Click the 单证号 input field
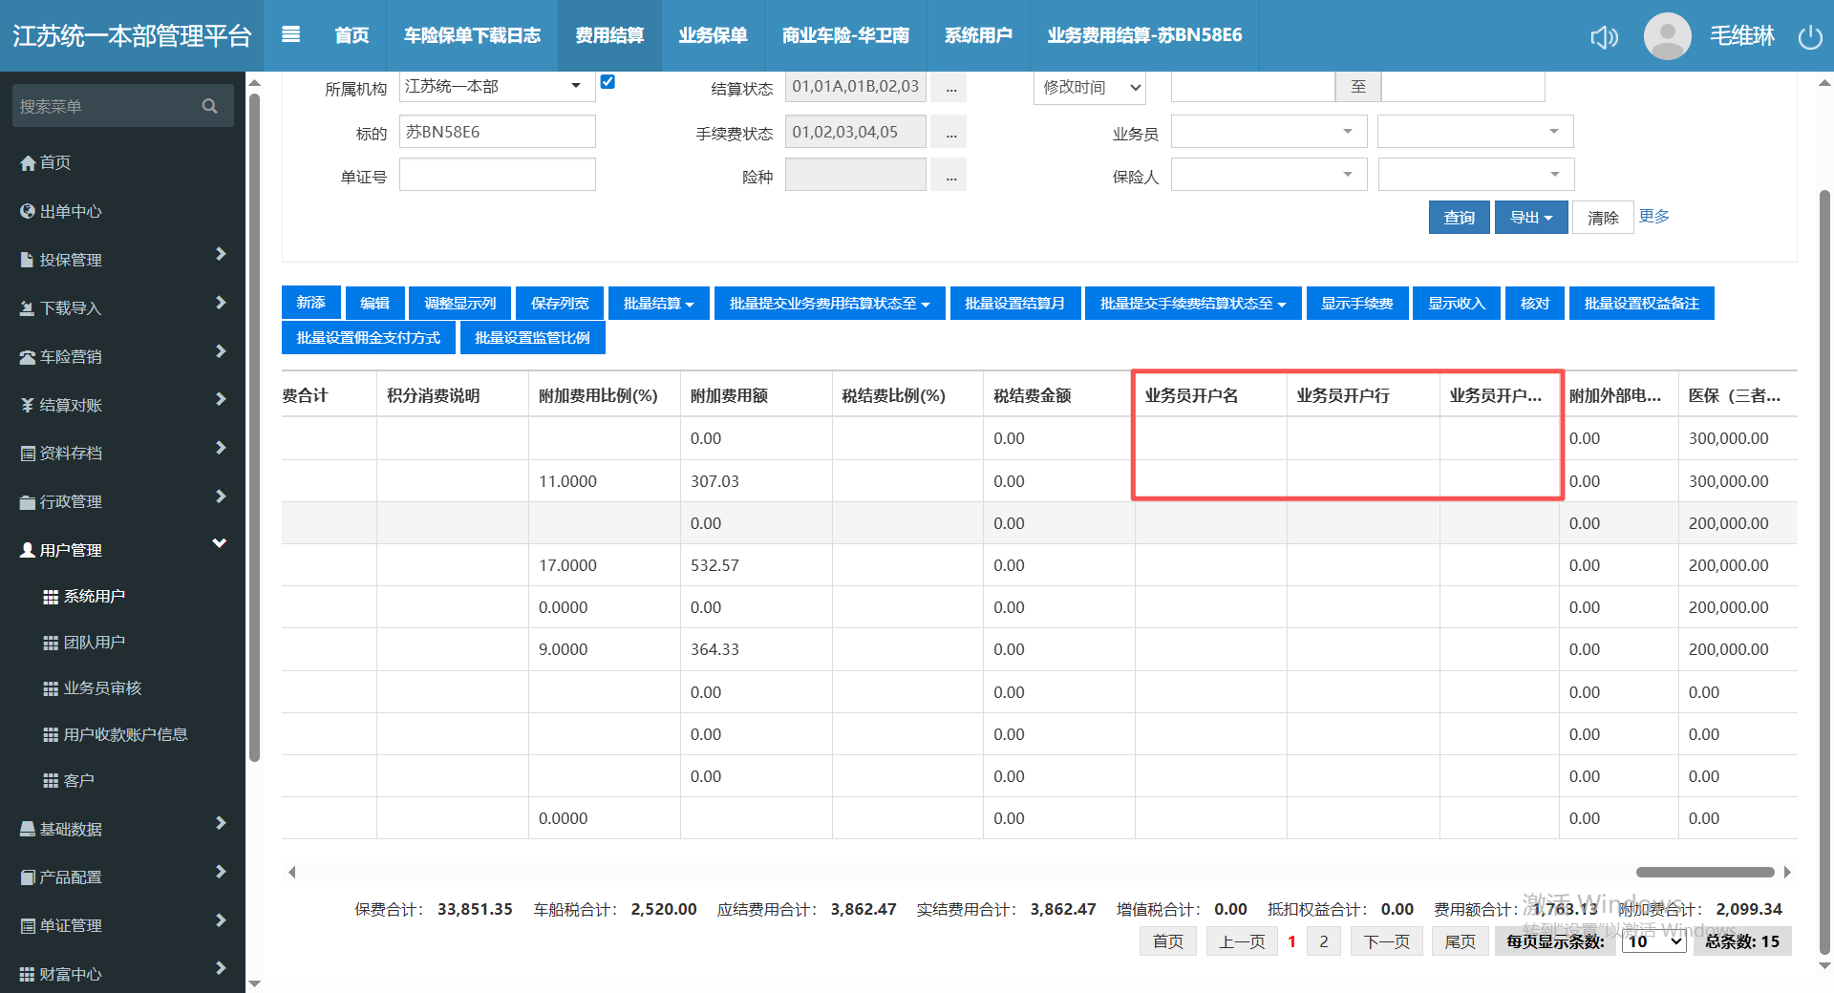 [497, 176]
